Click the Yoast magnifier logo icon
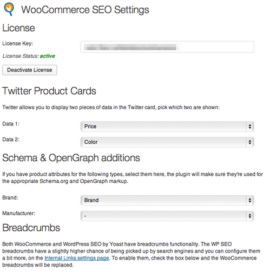270x272 pixels. tap(9, 9)
